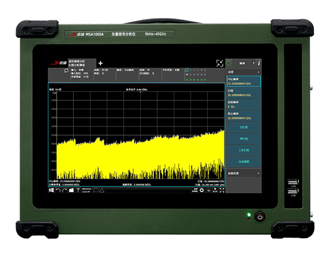Open the Windows start icon on the bottom bar
The height and width of the screenshot is (258, 330).
tap(51, 190)
